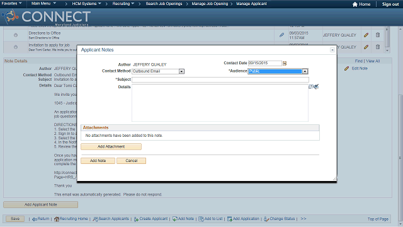
Task: Show more actions with the >> link
Action: 304,219
